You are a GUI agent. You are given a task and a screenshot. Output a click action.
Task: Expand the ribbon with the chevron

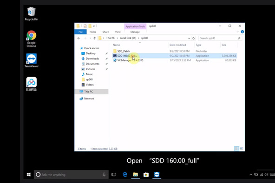238,32
